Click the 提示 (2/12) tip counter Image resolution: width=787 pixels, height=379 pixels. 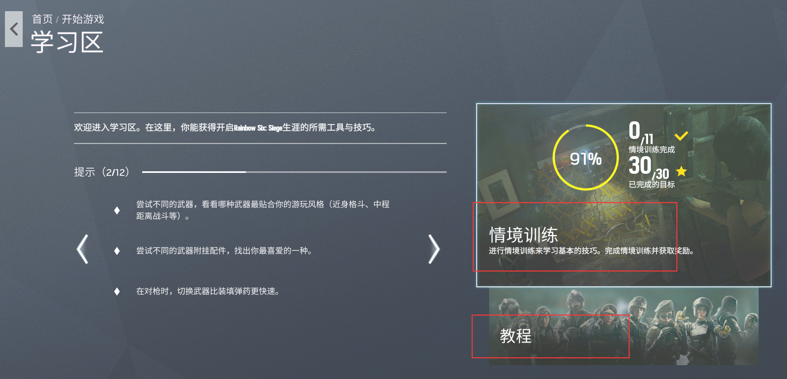coord(102,172)
